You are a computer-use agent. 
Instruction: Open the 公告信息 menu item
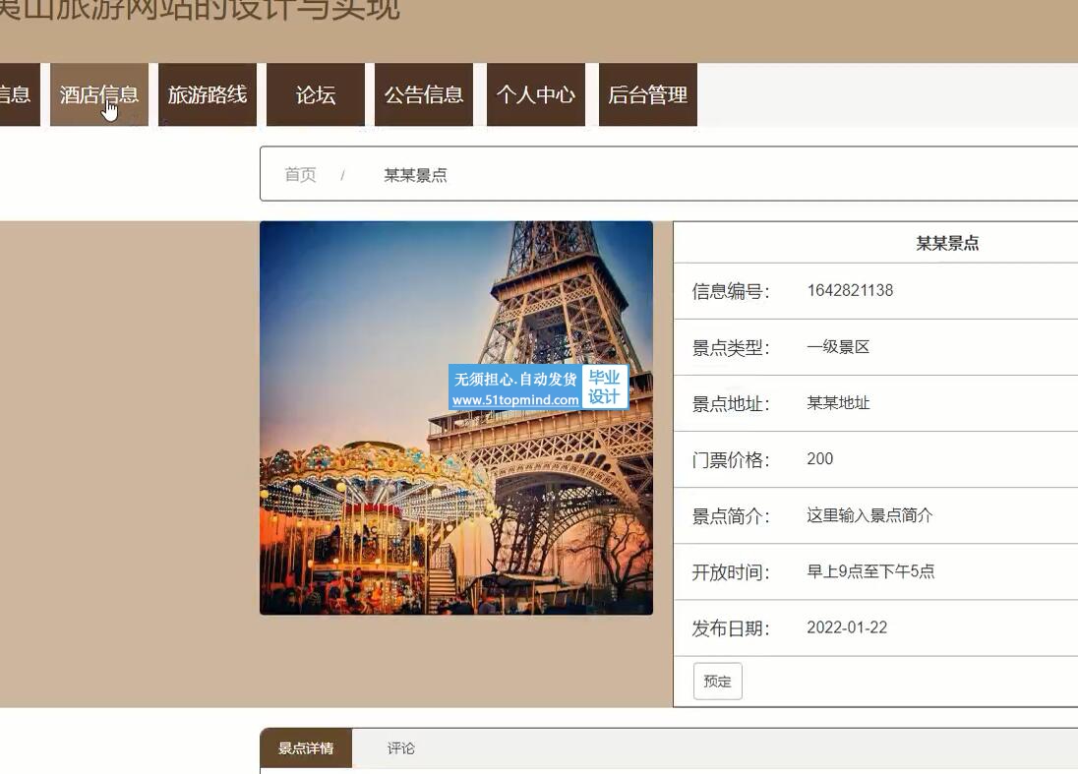(x=424, y=94)
